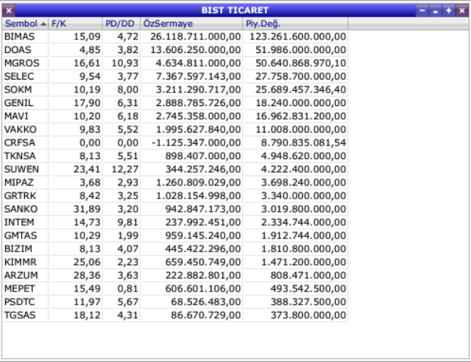Click DOAS market value 51.986.000.000,00
Viewport: 471px width, 362px height.
pos(301,50)
